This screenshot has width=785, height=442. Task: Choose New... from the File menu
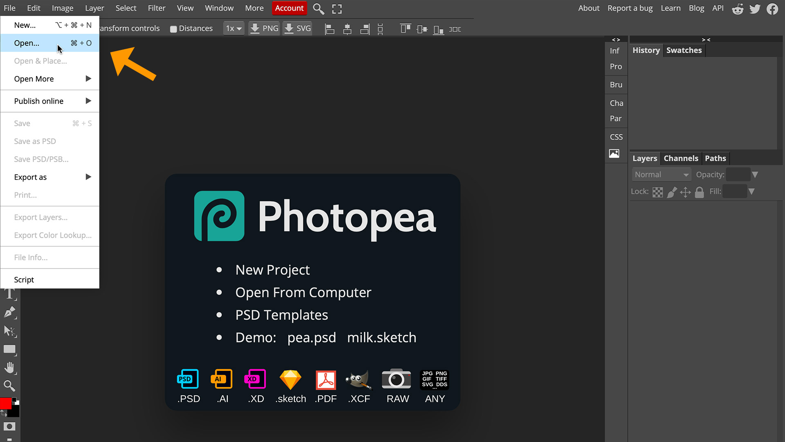coord(50,25)
